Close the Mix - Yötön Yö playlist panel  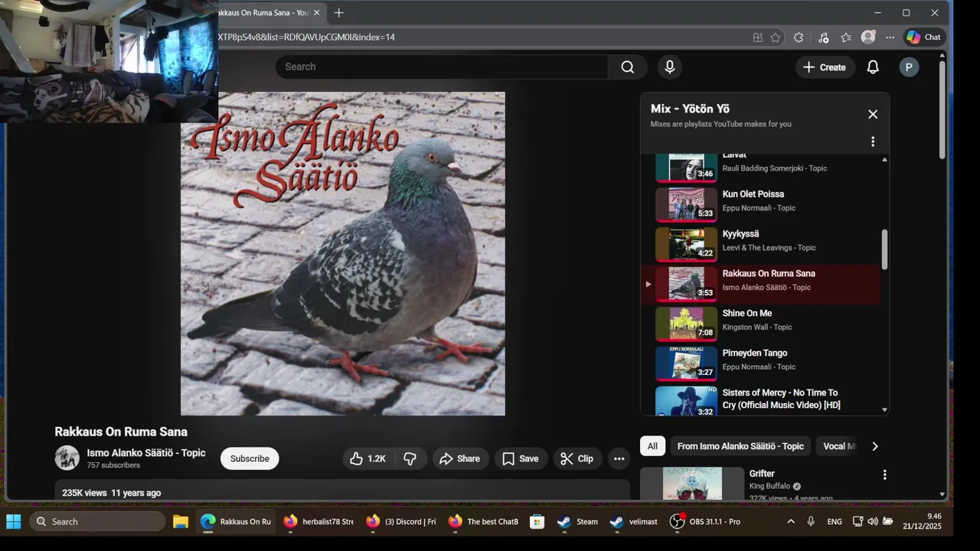873,114
